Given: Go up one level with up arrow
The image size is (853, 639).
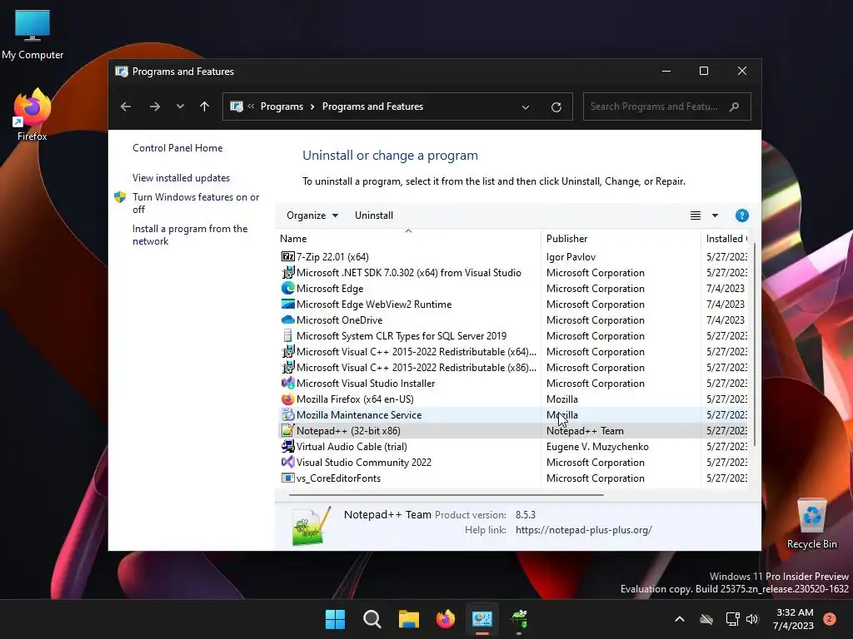Looking at the screenshot, I should pyautogui.click(x=205, y=106).
